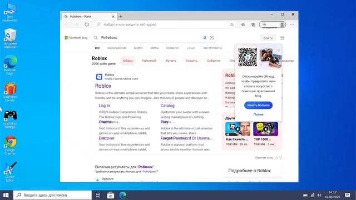Image resolution: width=356 pixels, height=200 pixels.
Task: Open the Roblox result title link
Action: point(103,86)
